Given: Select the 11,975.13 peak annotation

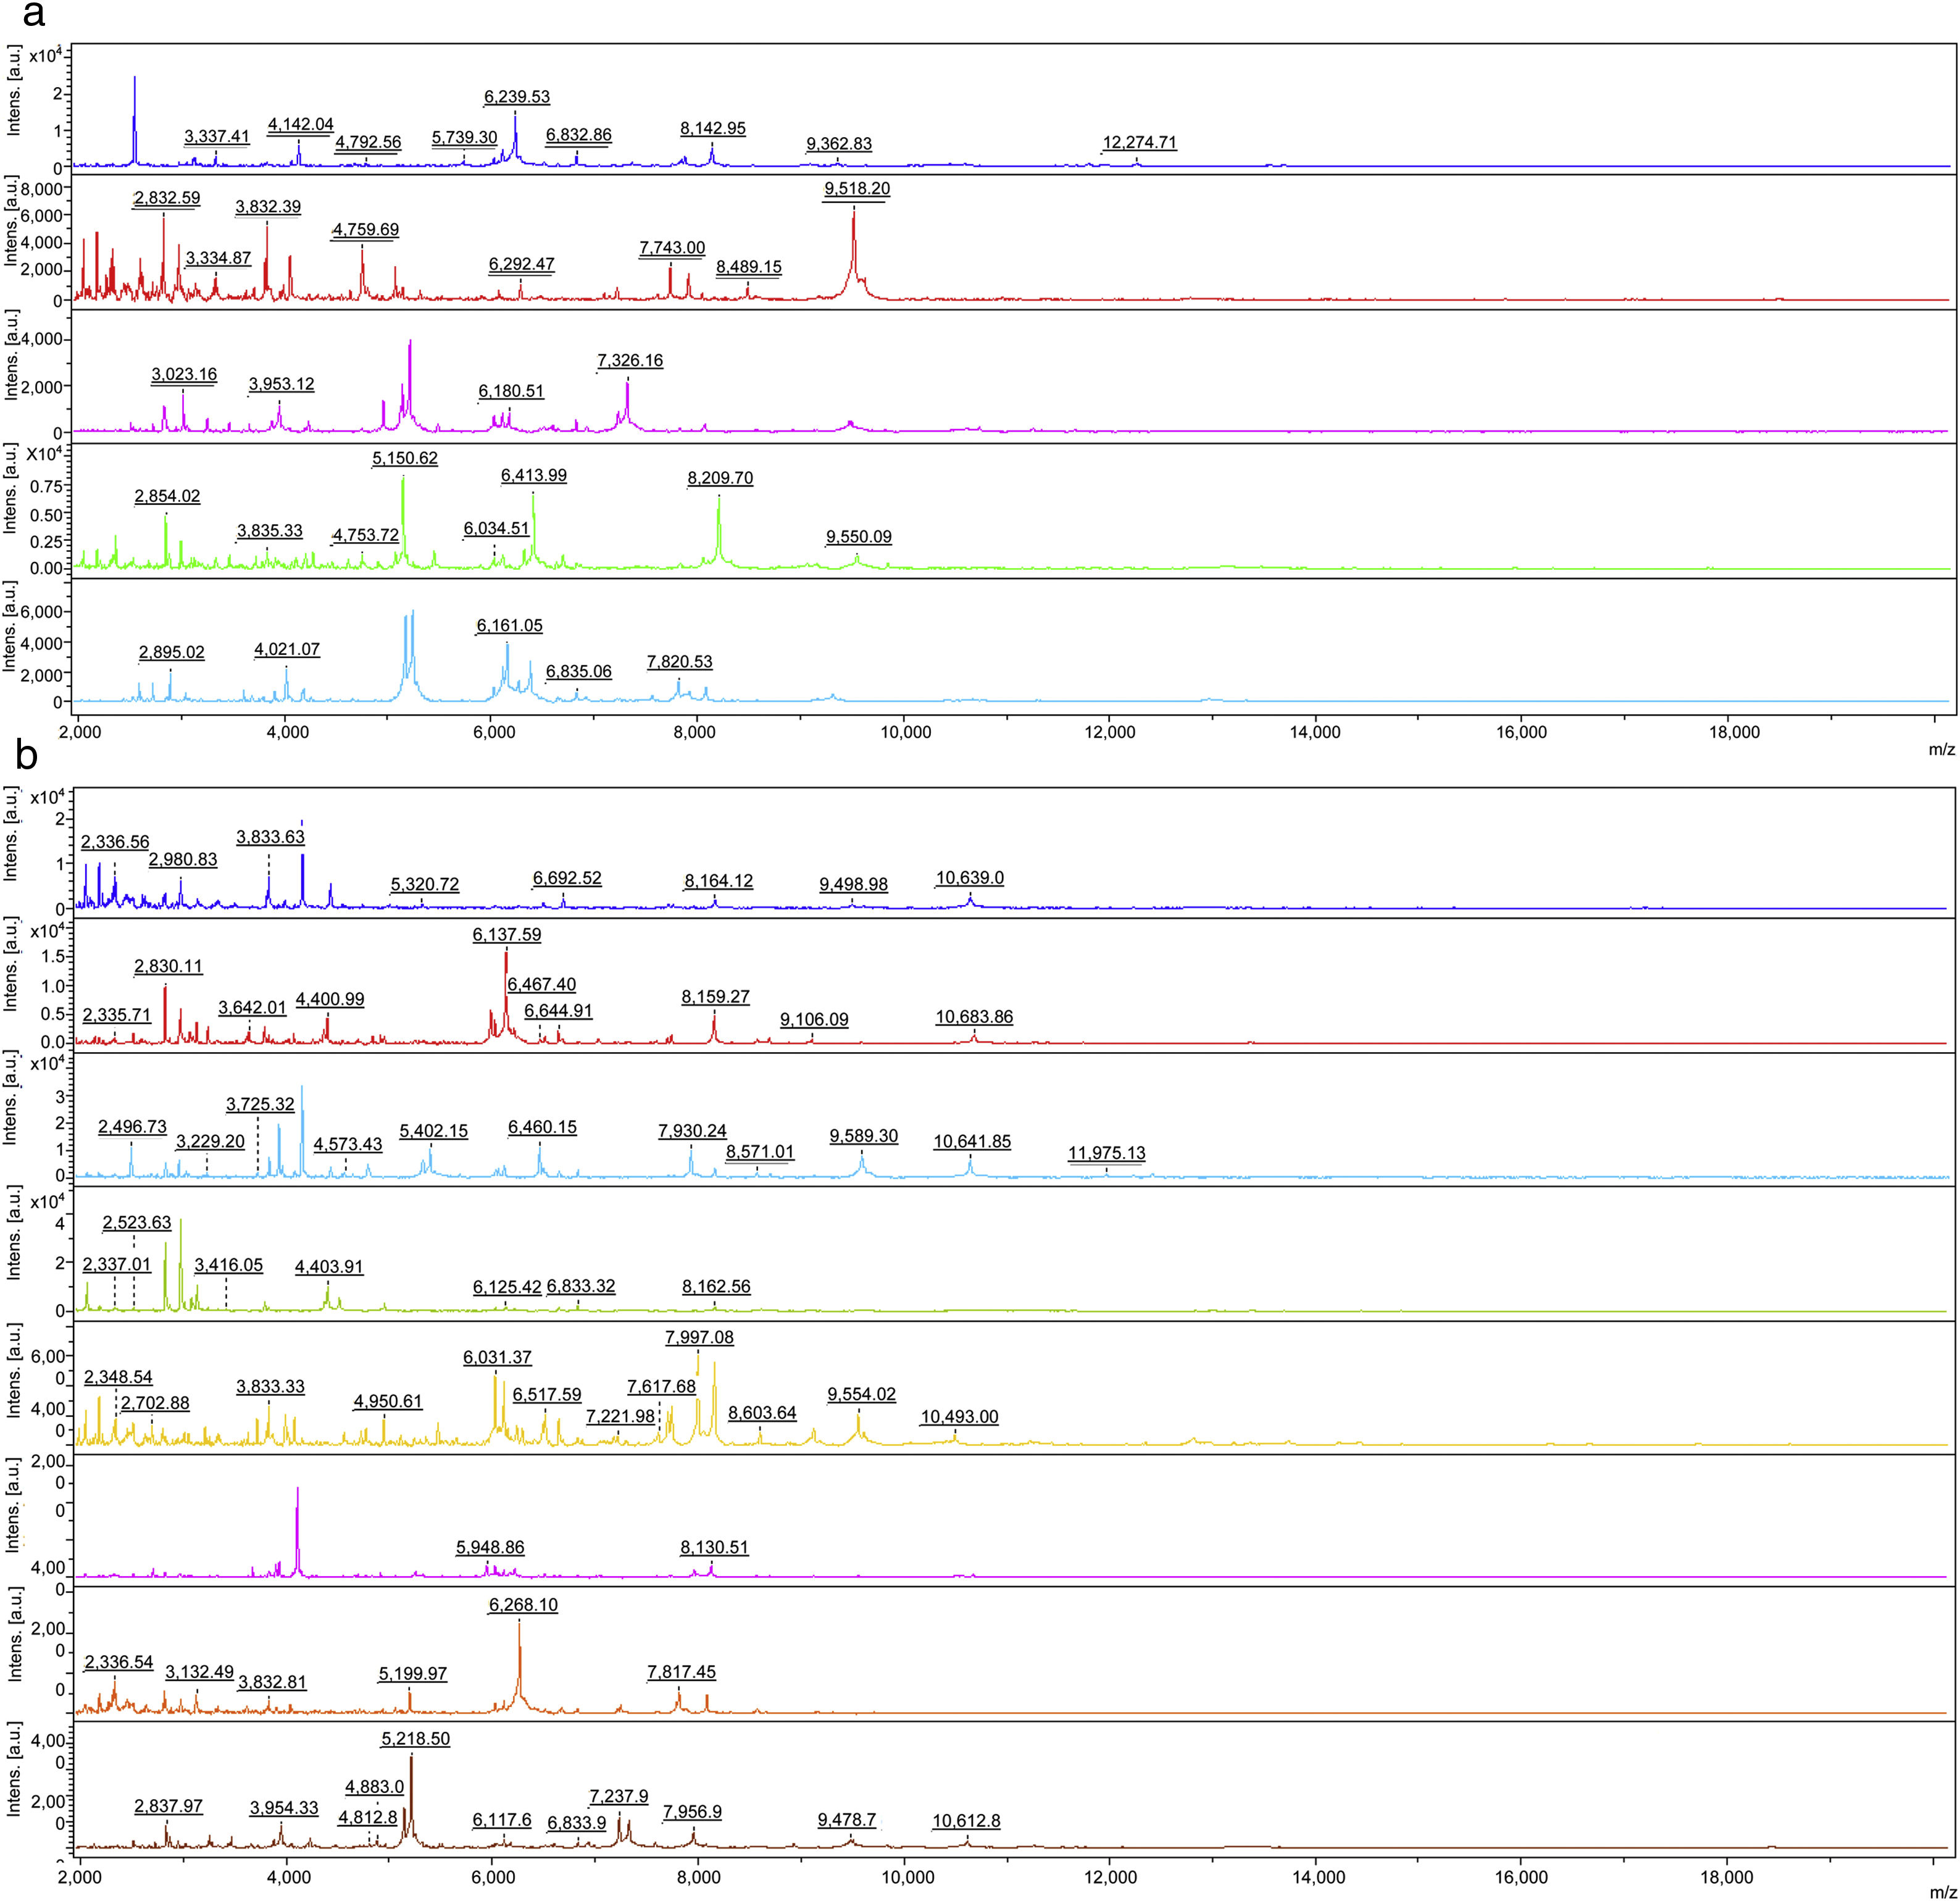Looking at the screenshot, I should 1106,1153.
